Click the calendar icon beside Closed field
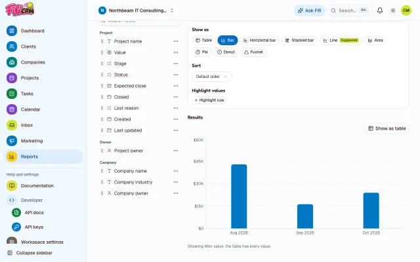Viewport: 420px width, 262px height. [x=110, y=97]
